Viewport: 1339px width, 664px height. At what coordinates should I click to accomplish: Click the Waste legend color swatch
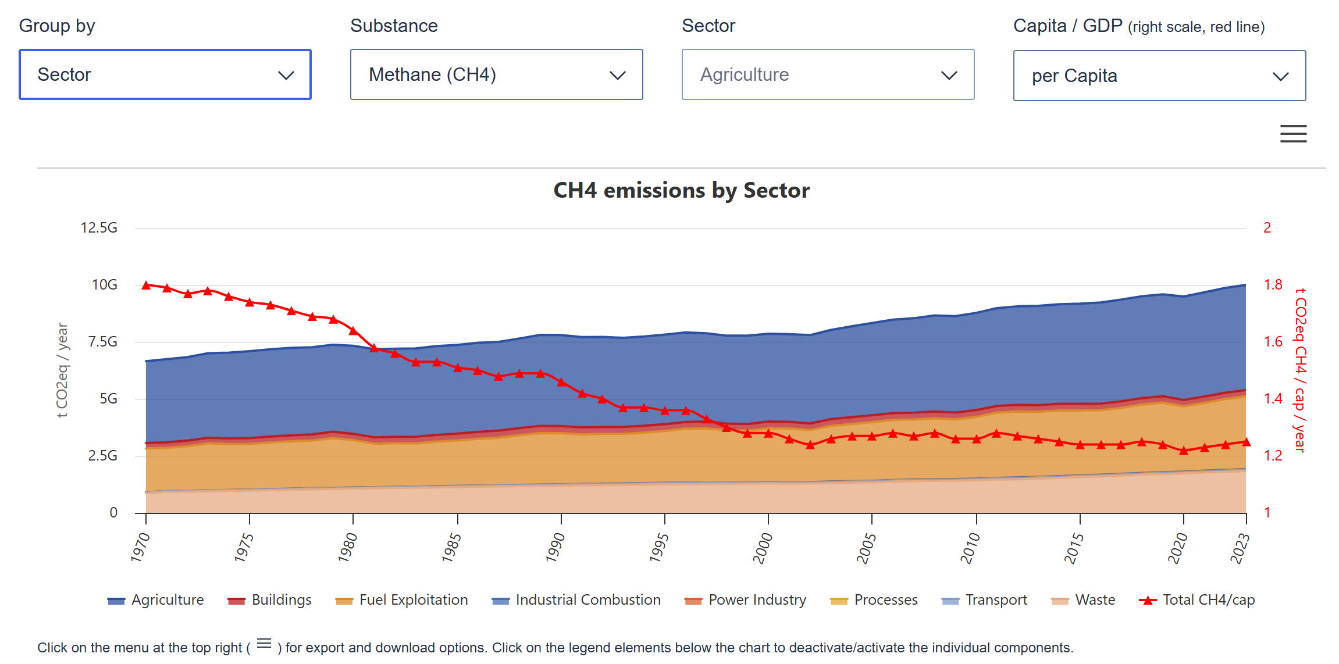tap(1060, 601)
